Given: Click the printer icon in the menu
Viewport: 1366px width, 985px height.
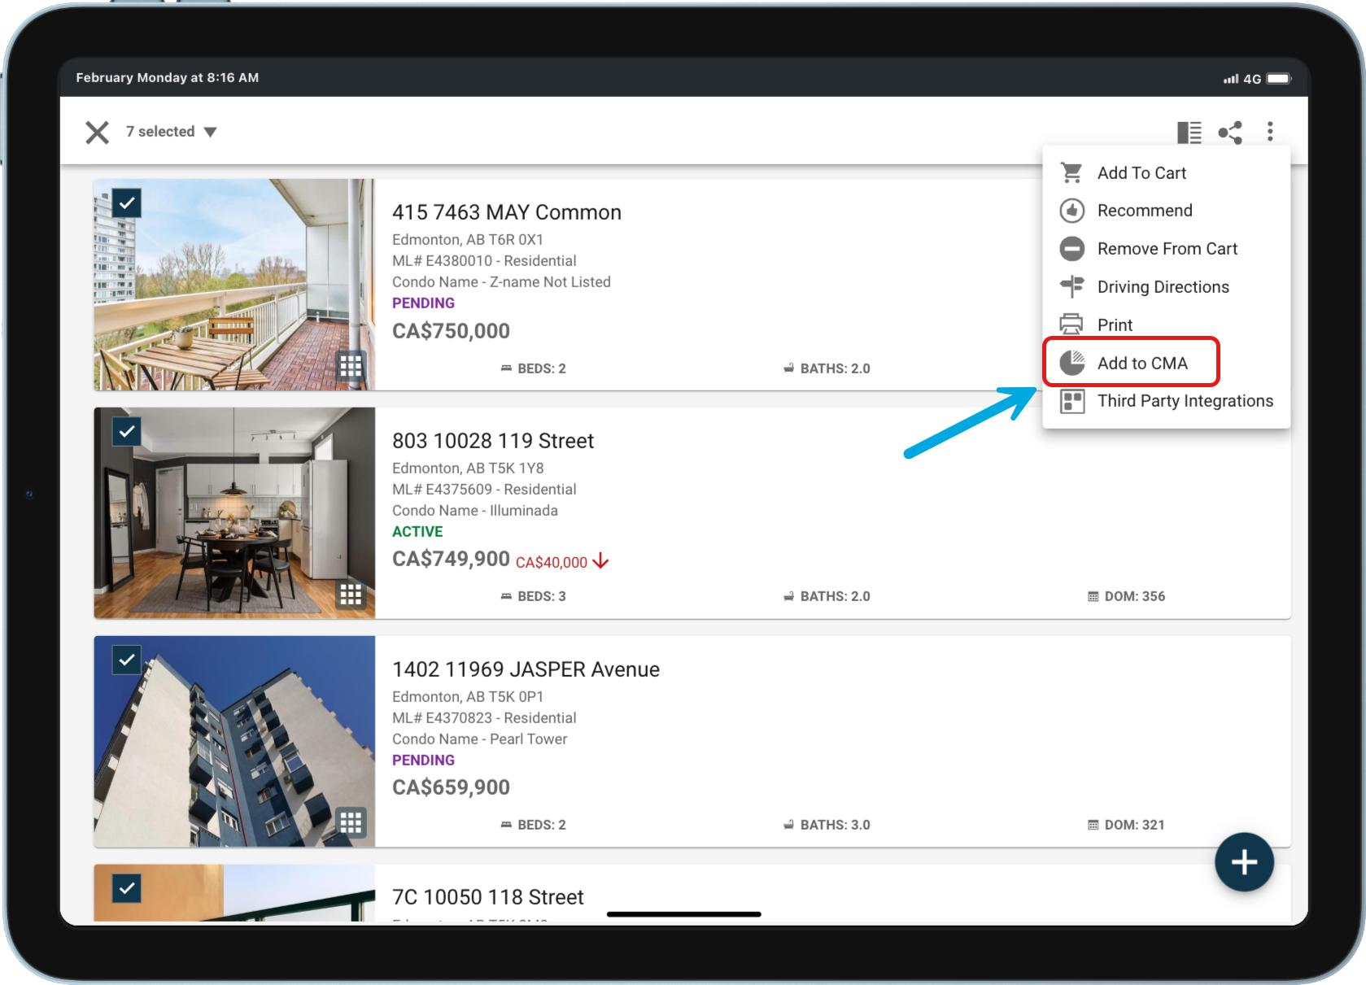Looking at the screenshot, I should pyautogui.click(x=1072, y=325).
